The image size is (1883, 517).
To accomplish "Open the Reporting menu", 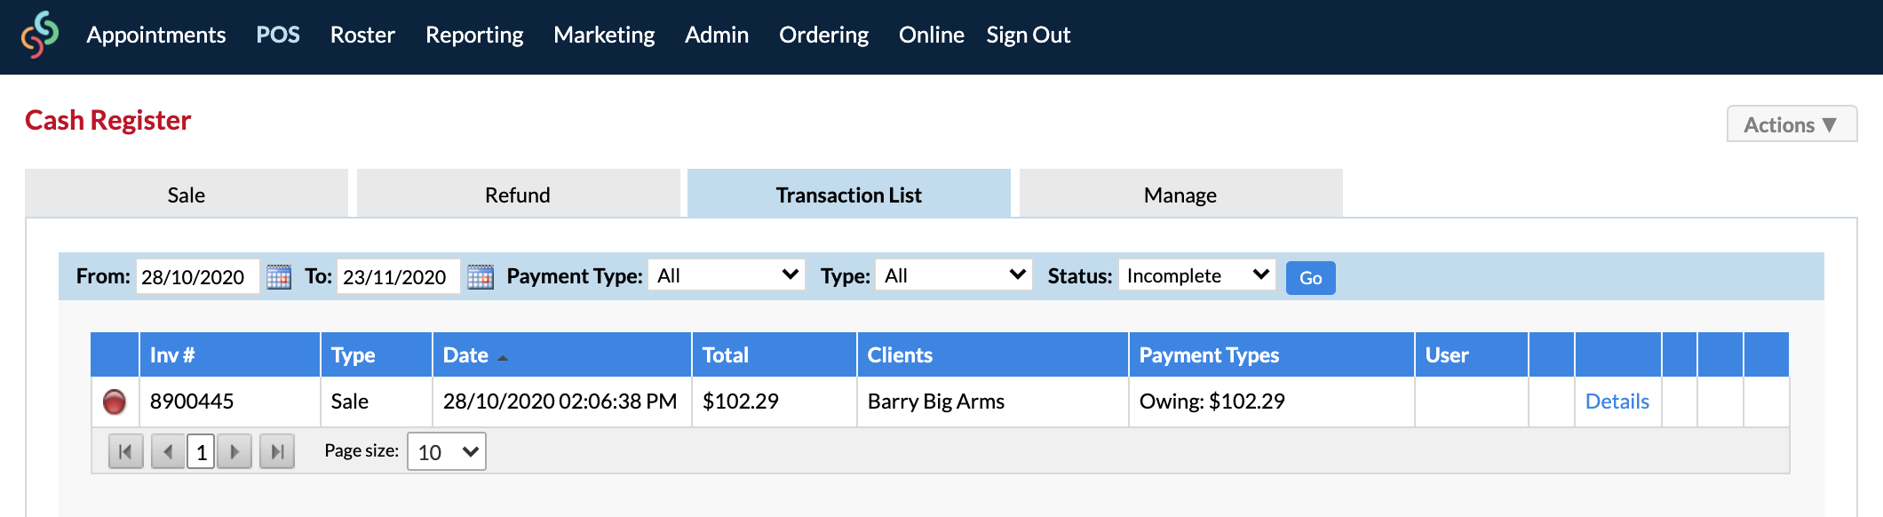I will coord(474,35).
